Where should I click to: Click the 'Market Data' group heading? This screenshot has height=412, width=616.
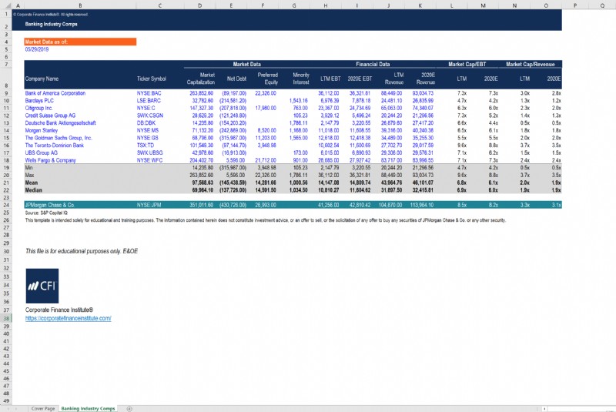tap(246, 64)
